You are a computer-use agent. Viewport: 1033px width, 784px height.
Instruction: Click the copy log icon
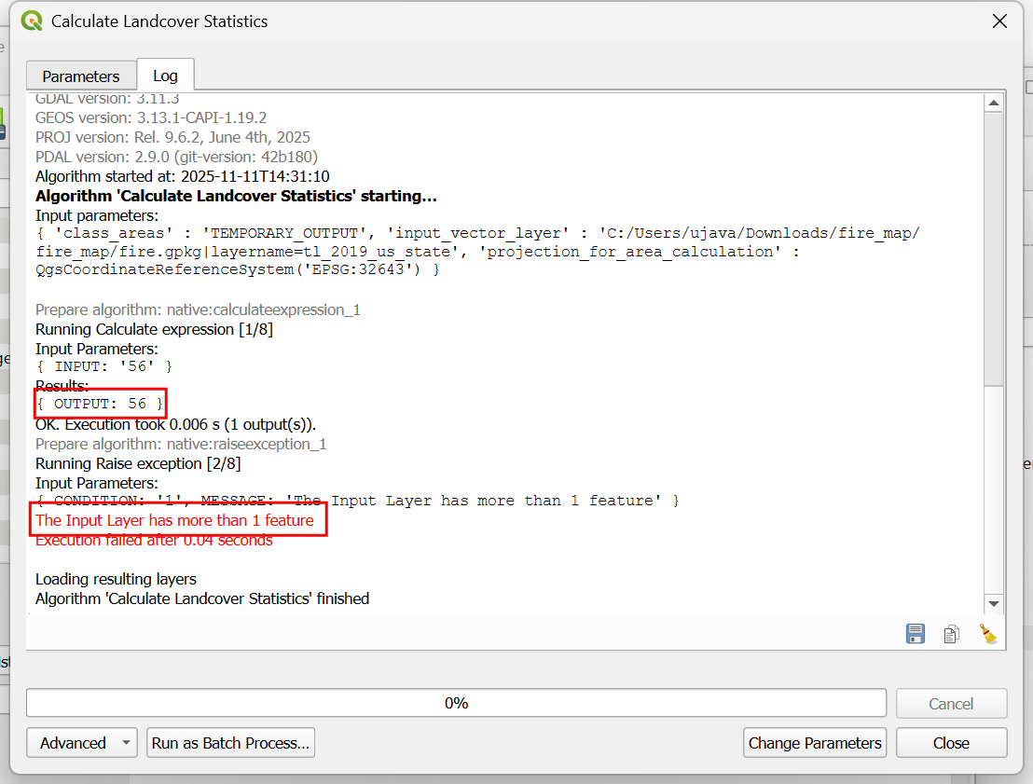coord(951,634)
